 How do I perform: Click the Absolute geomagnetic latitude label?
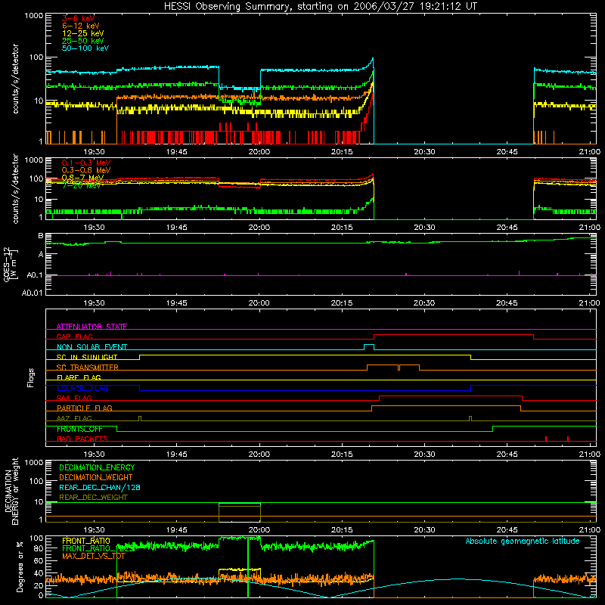[x=523, y=541]
